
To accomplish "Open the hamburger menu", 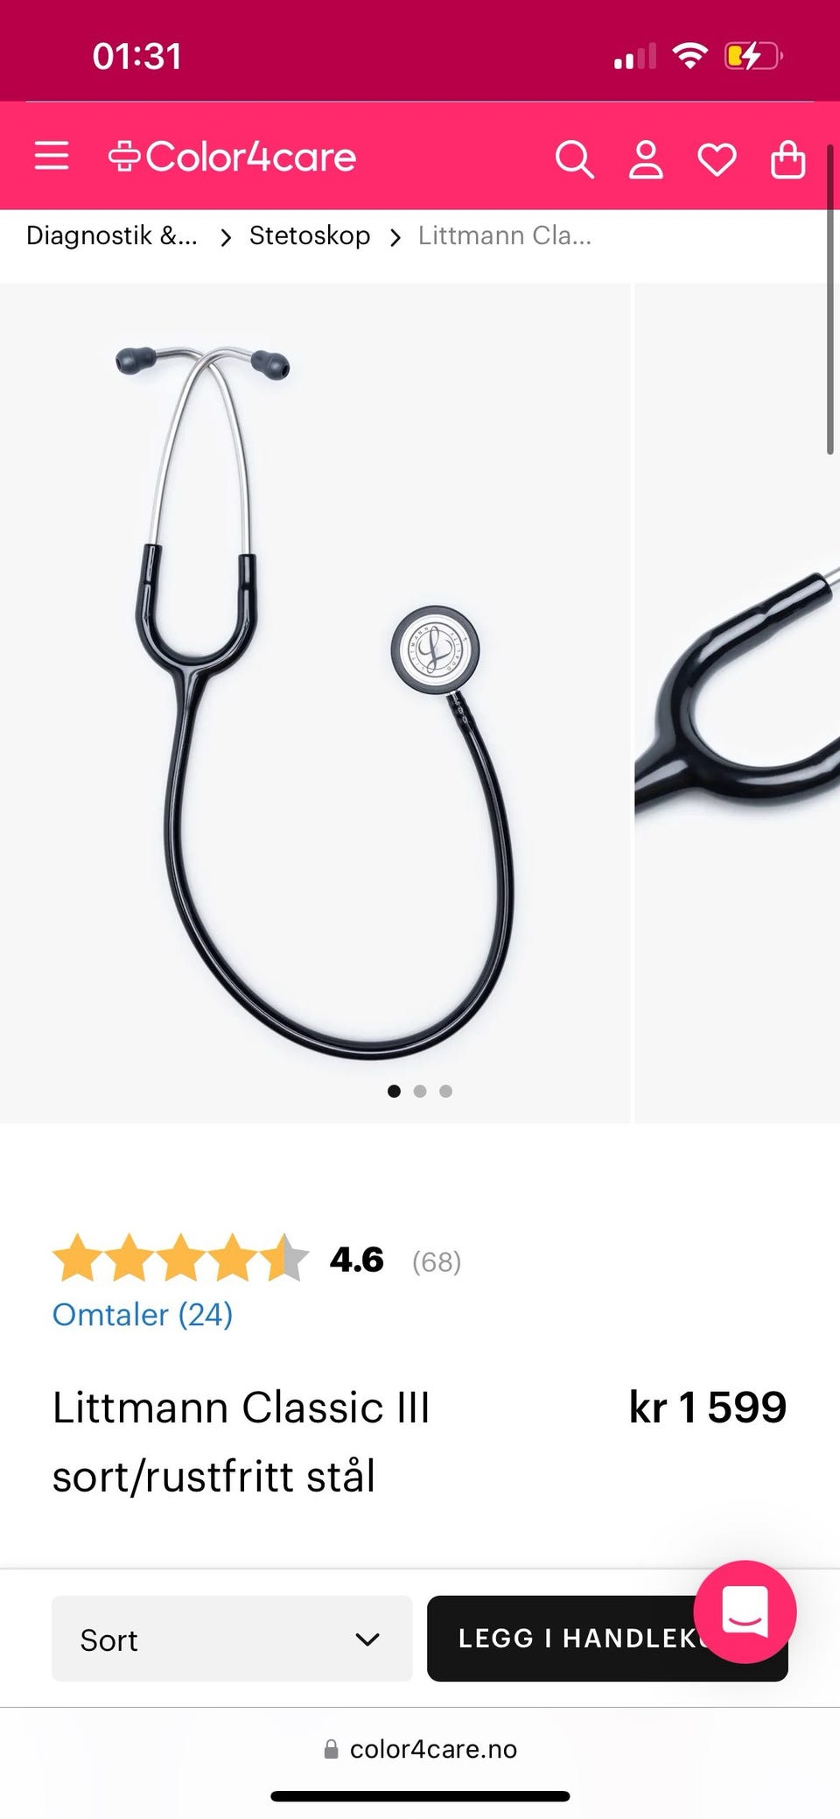I will coord(52,157).
